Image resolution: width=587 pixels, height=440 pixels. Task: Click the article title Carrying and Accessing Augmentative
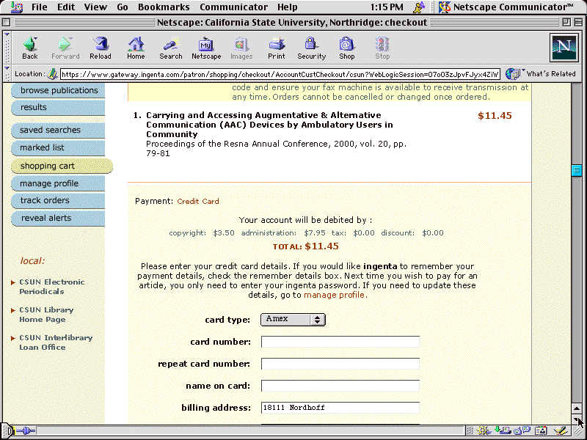coord(269,125)
